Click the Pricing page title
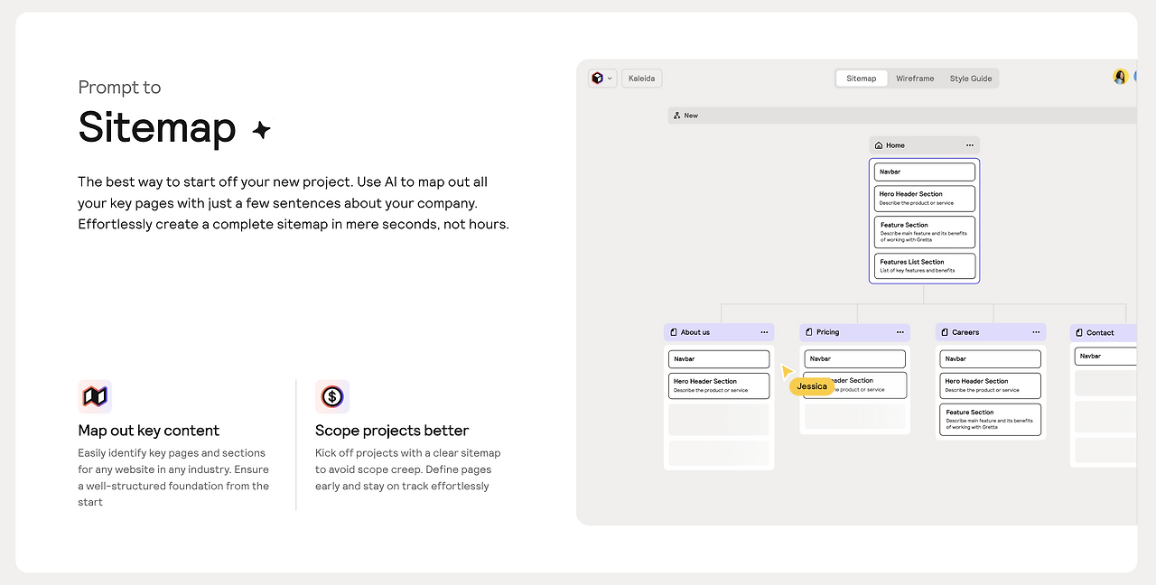 [x=828, y=332]
